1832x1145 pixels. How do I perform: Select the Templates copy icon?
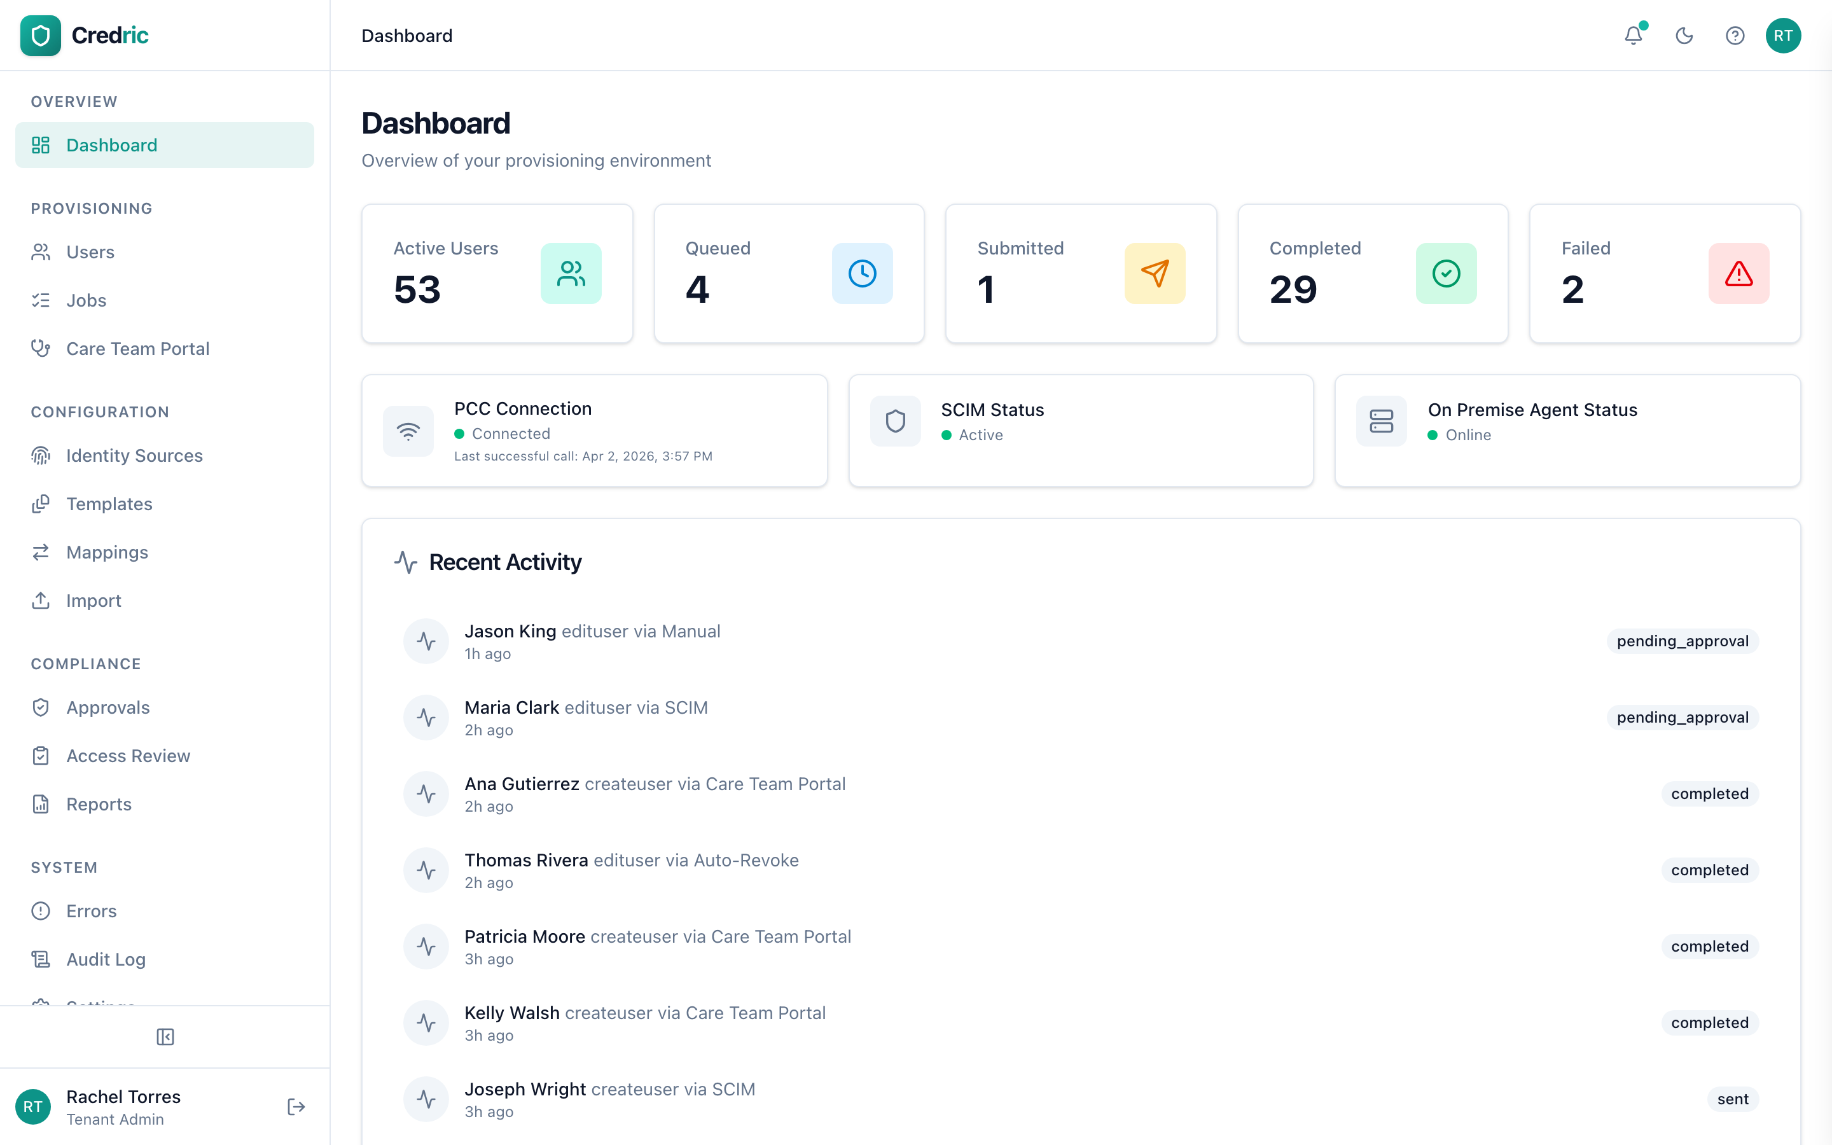point(41,504)
